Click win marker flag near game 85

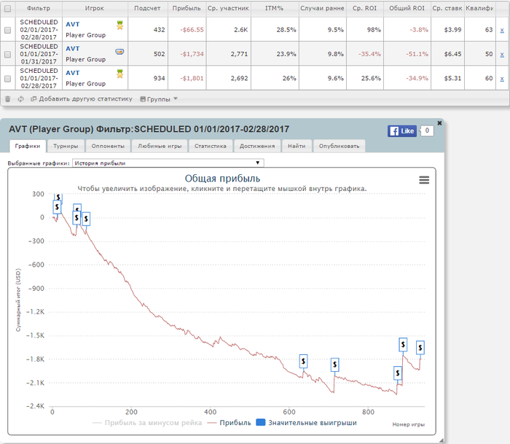click(x=86, y=219)
